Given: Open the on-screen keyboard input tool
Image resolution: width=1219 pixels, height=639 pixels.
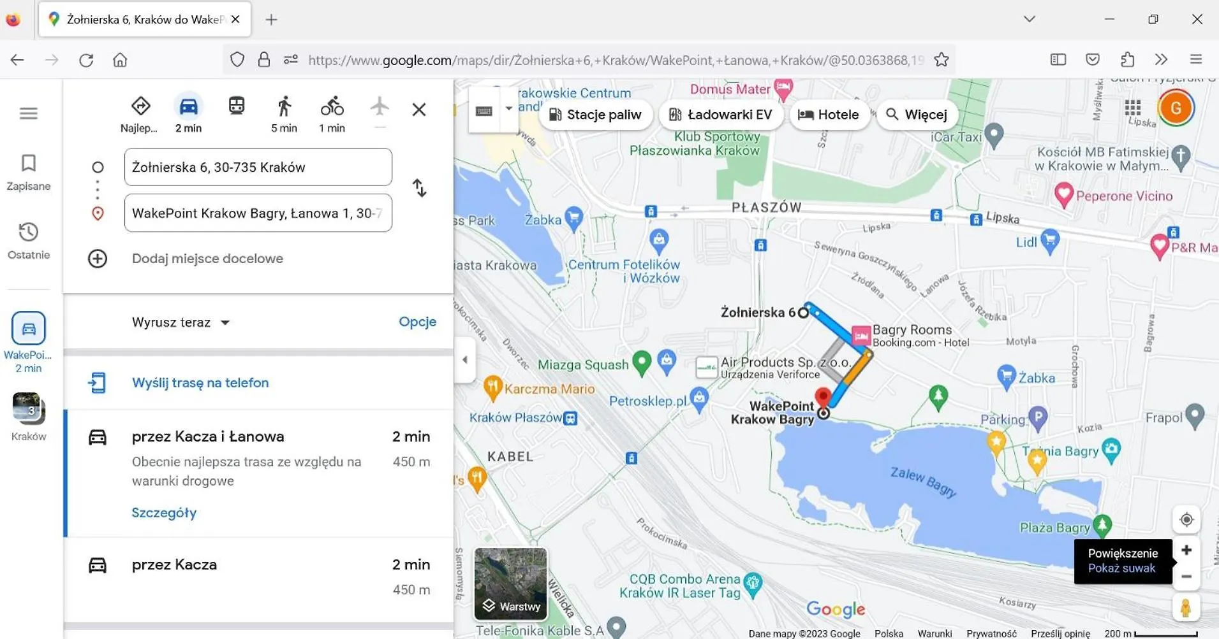Looking at the screenshot, I should [x=484, y=111].
